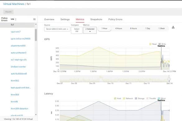
Task: Click the VM list scrollbar thumb
Action: (x=36, y=35)
